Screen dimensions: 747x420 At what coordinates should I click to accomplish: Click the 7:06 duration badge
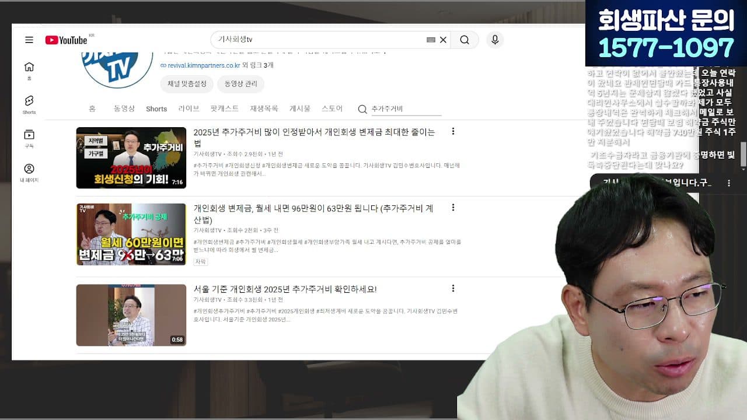177,258
